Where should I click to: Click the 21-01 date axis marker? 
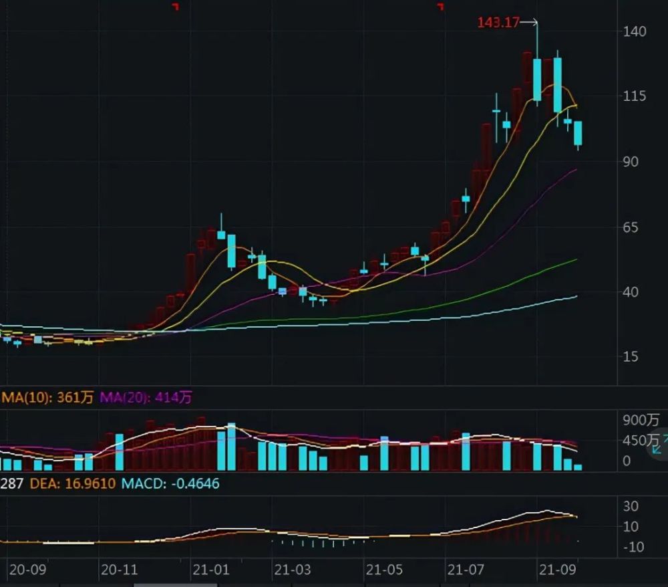[x=211, y=570]
